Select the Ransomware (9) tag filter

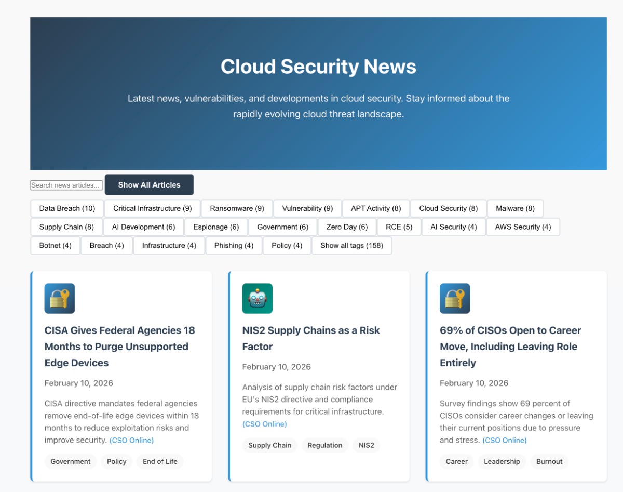(237, 208)
